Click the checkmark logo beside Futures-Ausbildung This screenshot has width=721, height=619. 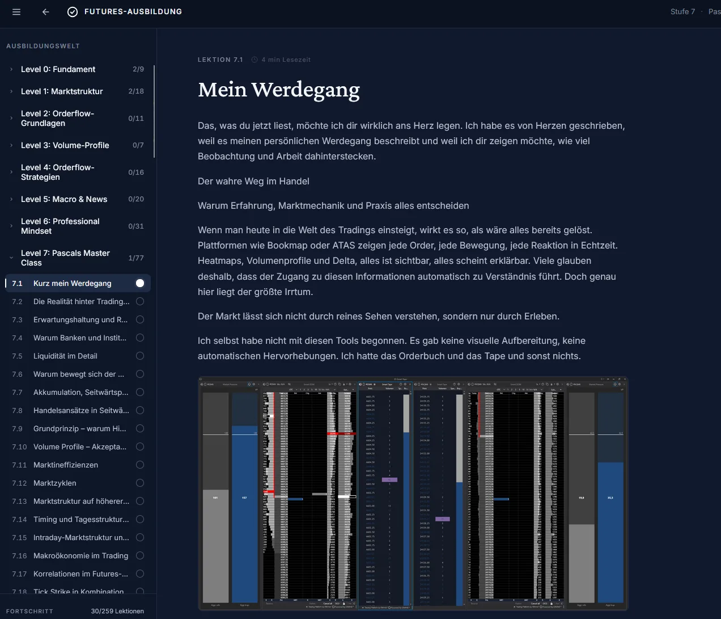73,12
